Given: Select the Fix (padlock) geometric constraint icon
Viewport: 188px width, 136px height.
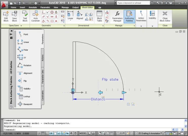Looking at the screenshot, I should [x=56, y=12].
